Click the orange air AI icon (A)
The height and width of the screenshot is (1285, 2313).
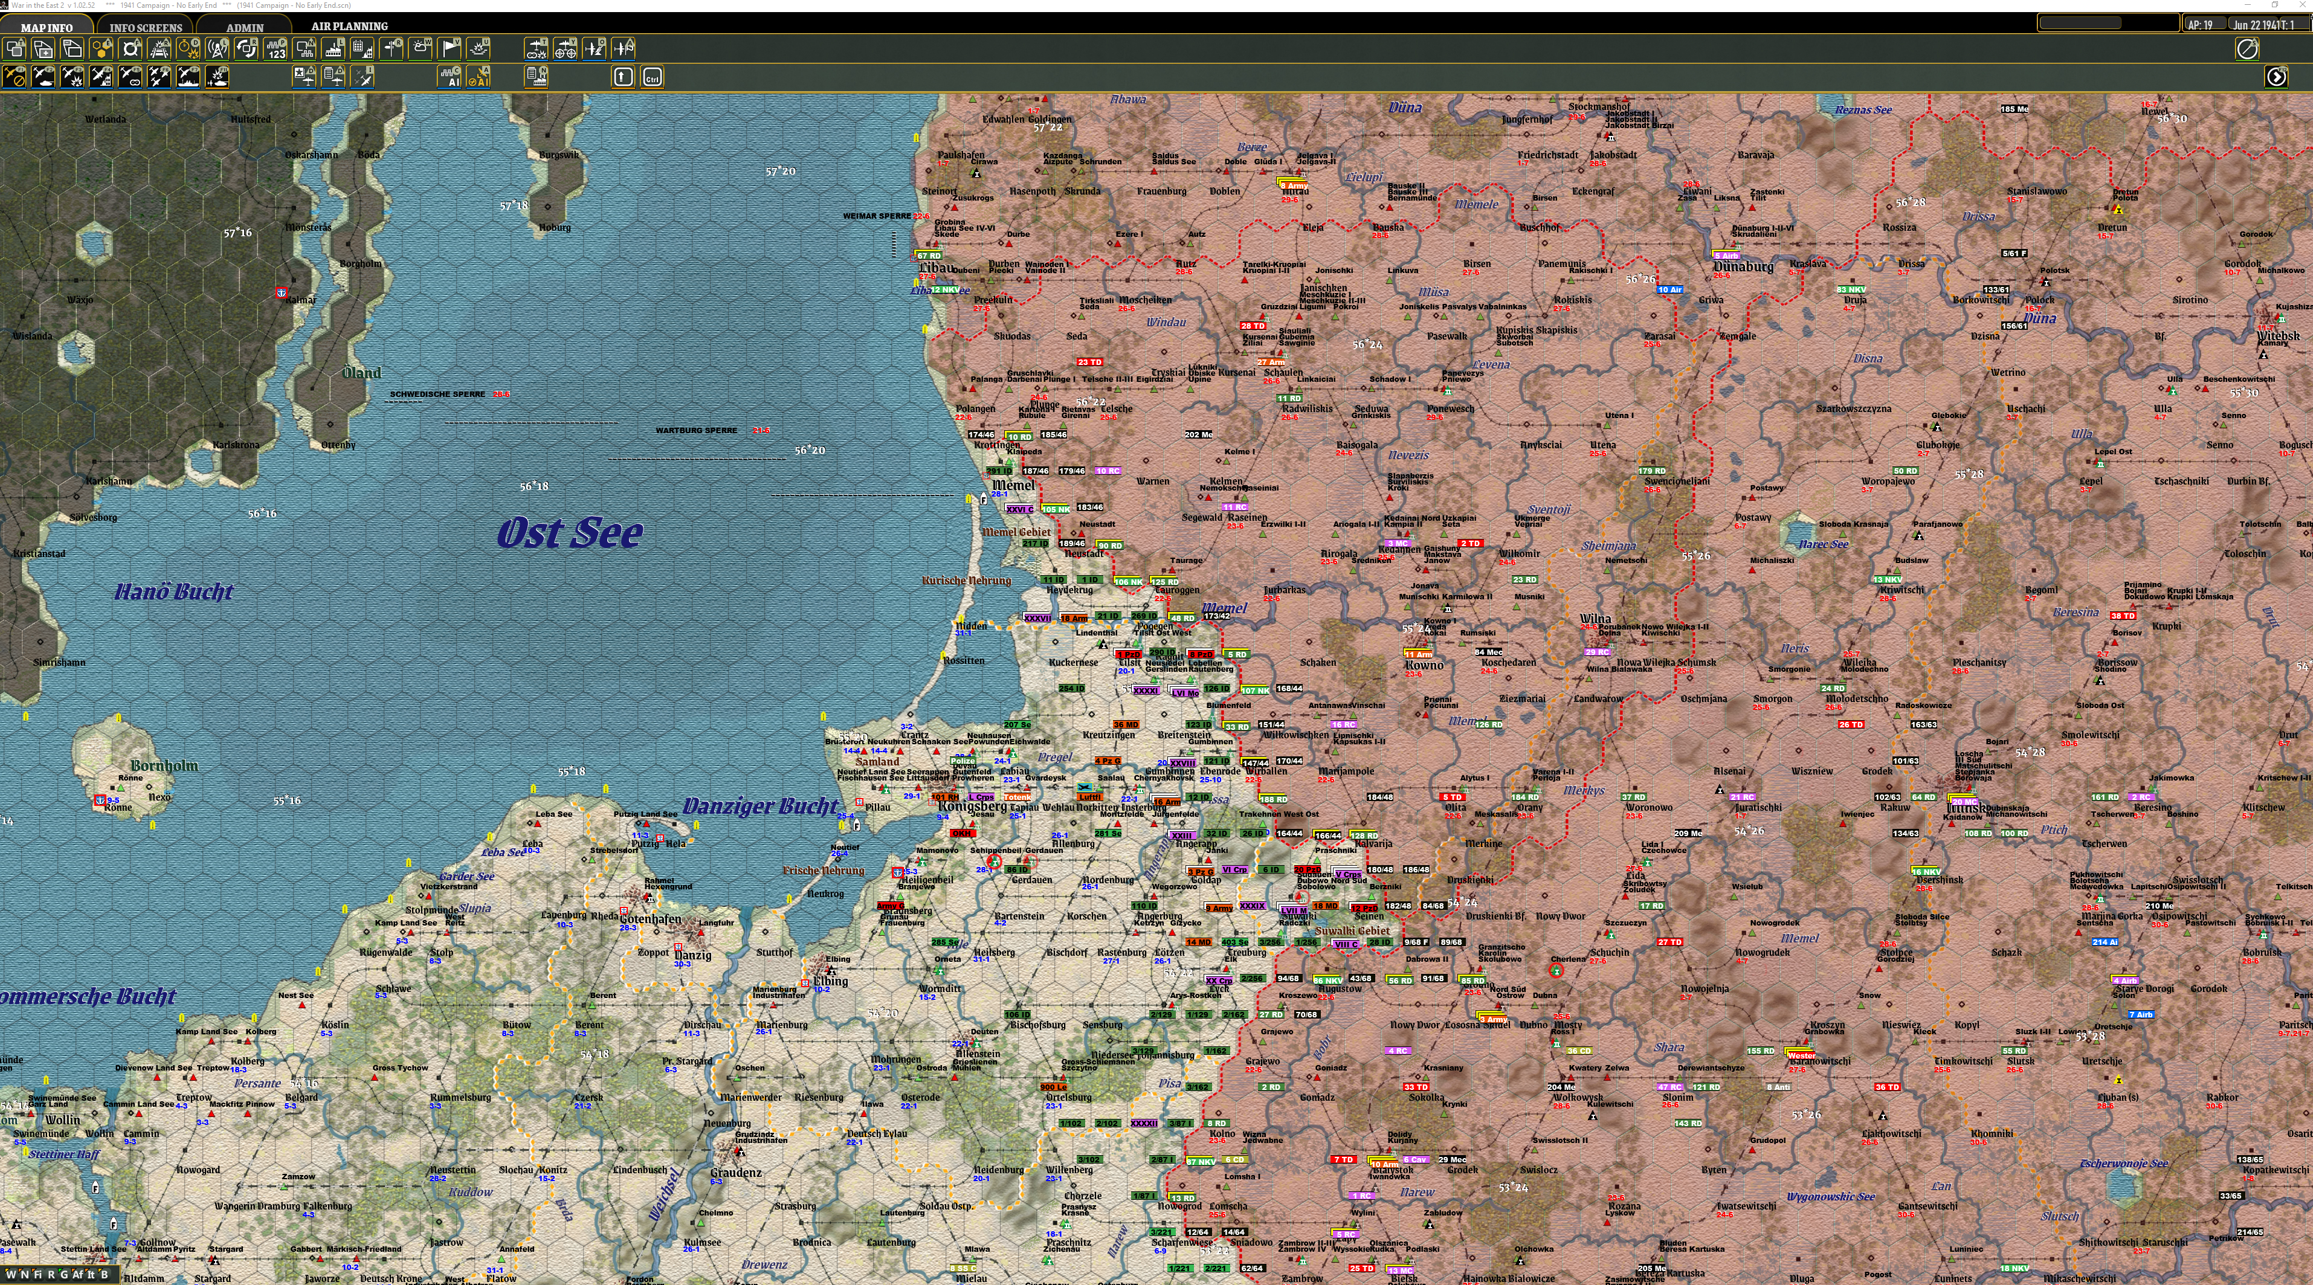click(x=480, y=77)
